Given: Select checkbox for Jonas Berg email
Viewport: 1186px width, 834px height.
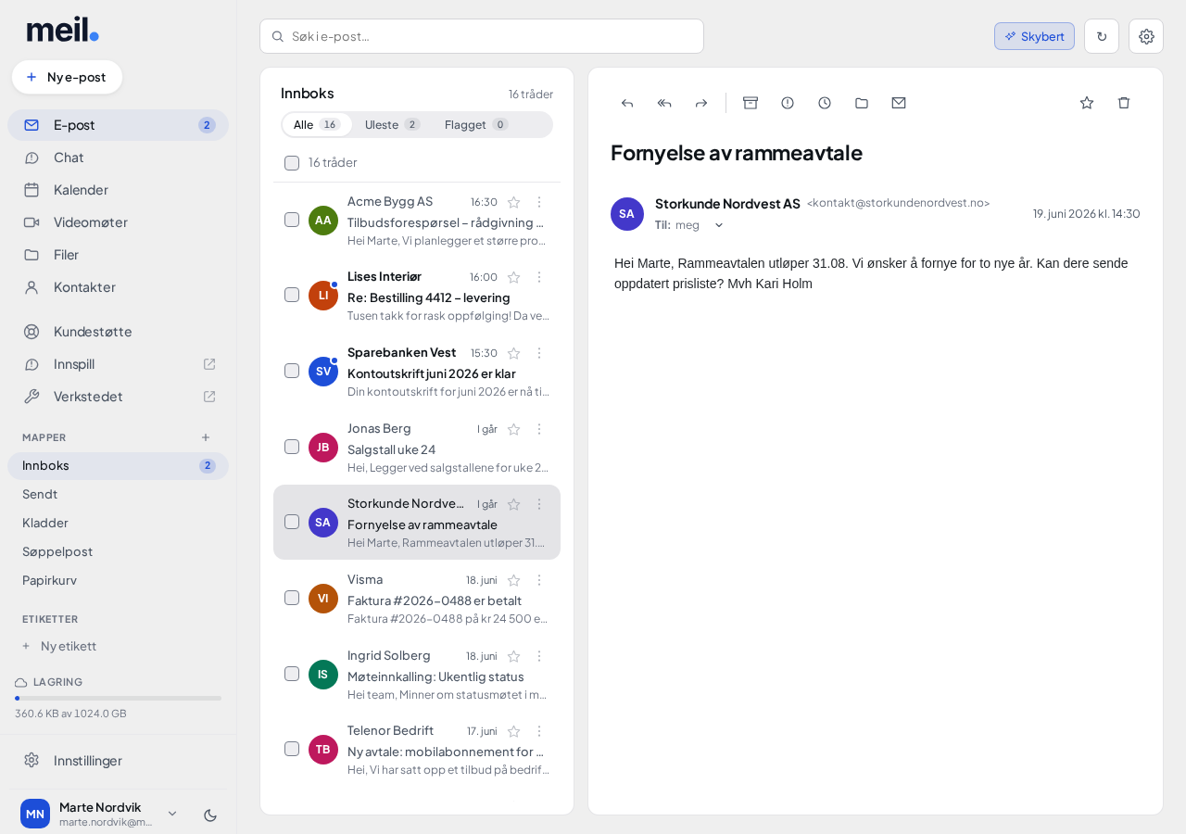Looking at the screenshot, I should 292,447.
